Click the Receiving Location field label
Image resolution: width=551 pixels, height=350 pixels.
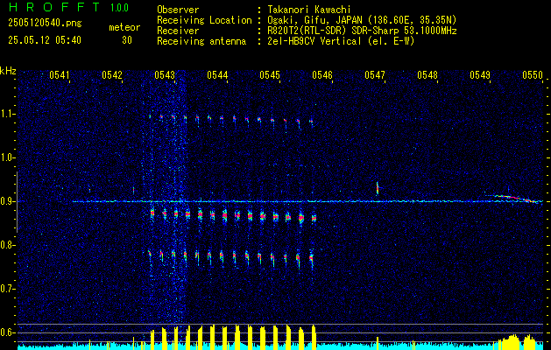pyautogui.click(x=204, y=20)
